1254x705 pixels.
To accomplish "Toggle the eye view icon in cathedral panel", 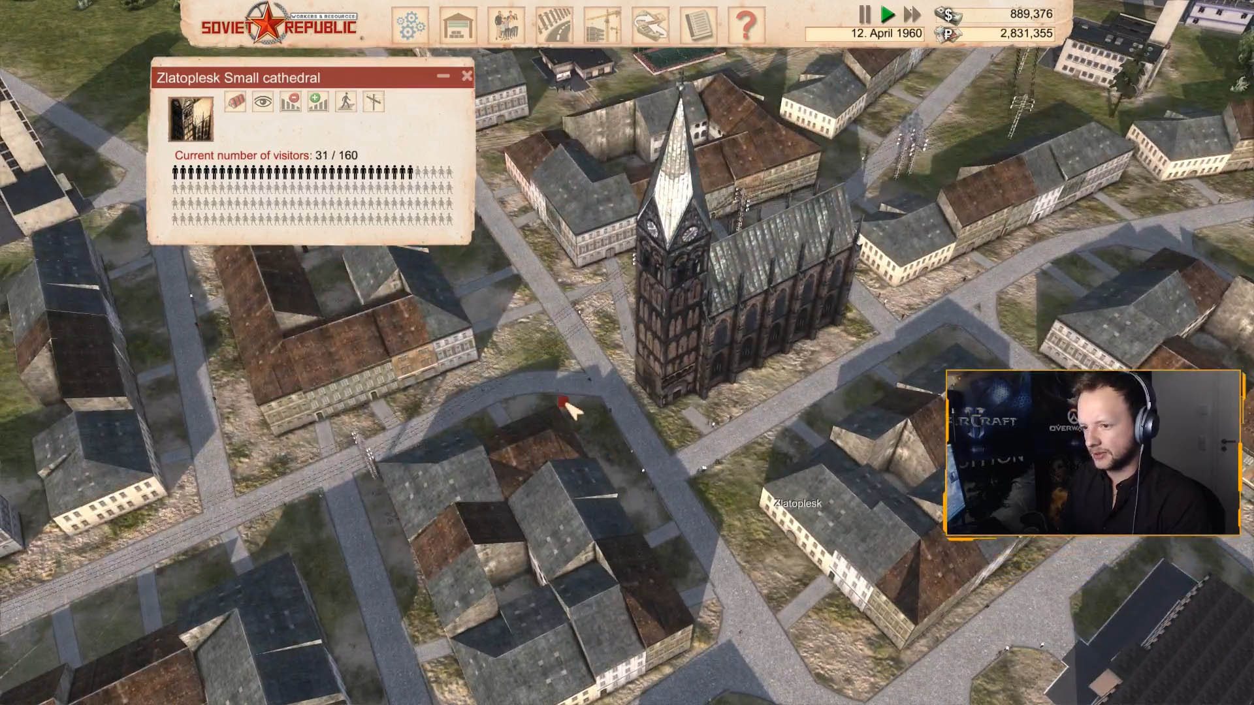I will point(263,101).
